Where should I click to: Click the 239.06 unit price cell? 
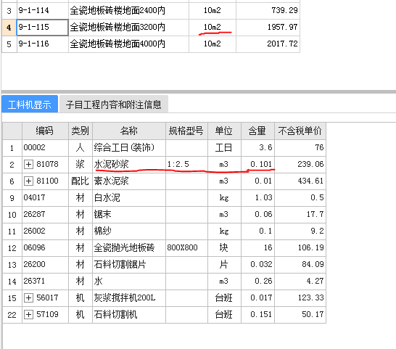tap(300, 165)
